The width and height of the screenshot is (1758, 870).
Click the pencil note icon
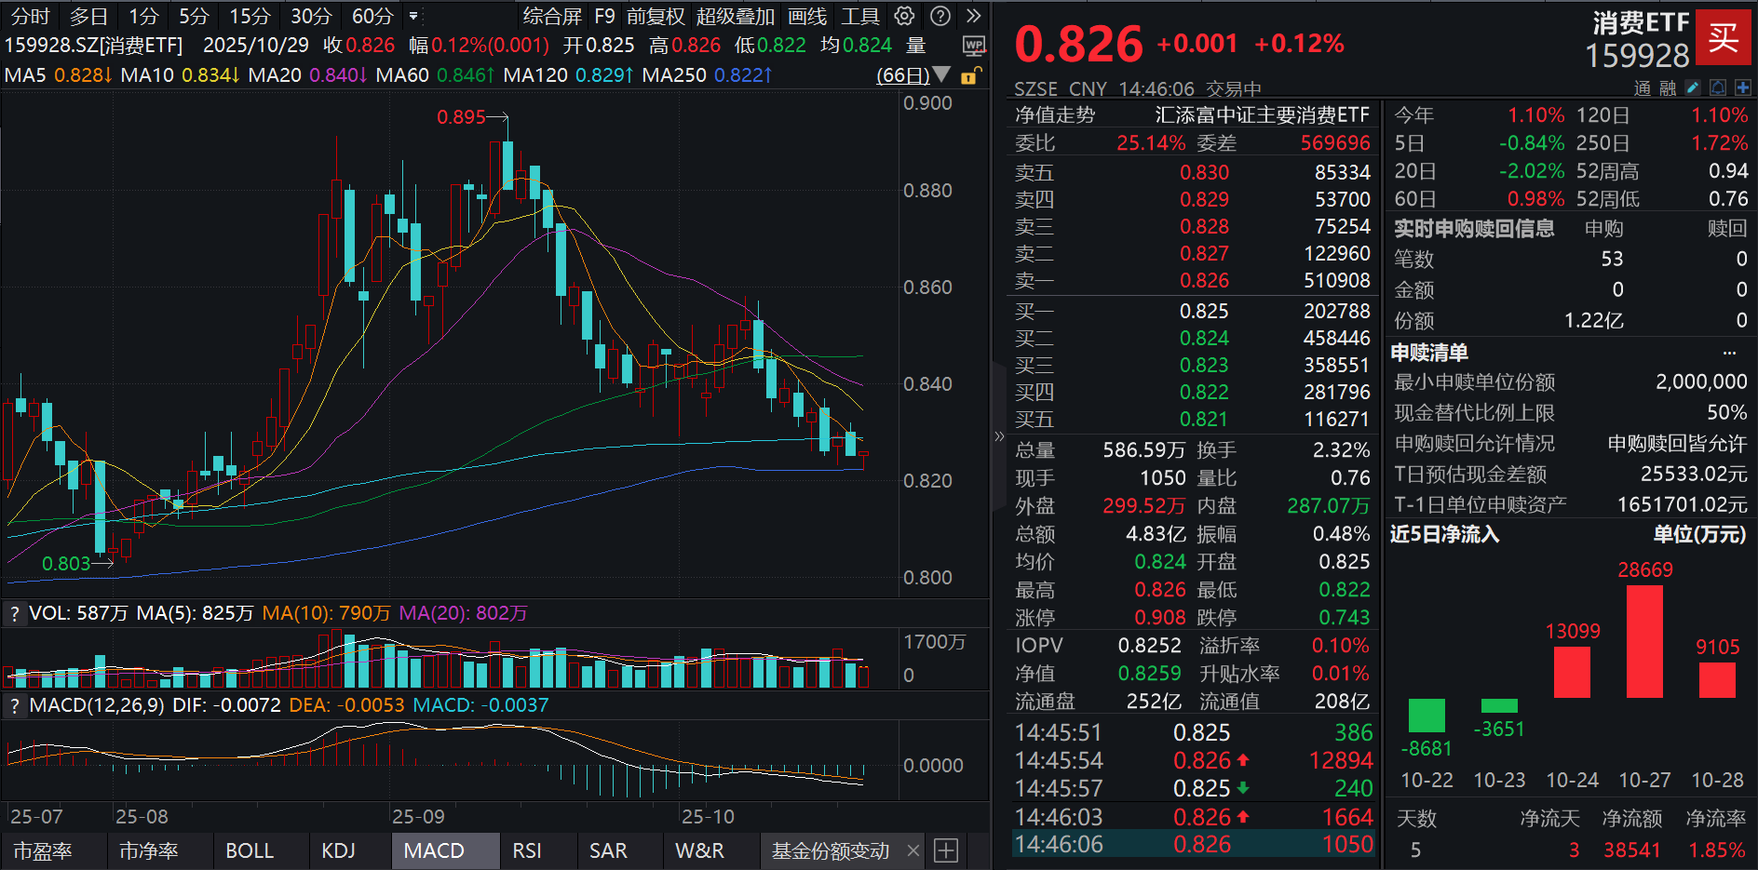(1693, 87)
